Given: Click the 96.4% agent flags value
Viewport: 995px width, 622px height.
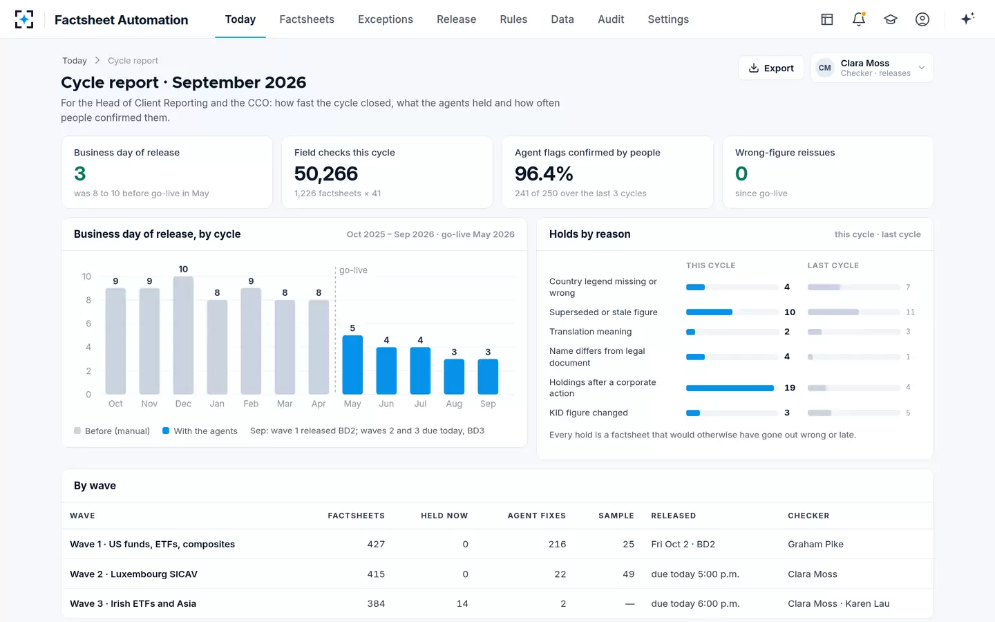Looking at the screenshot, I should pyautogui.click(x=544, y=173).
